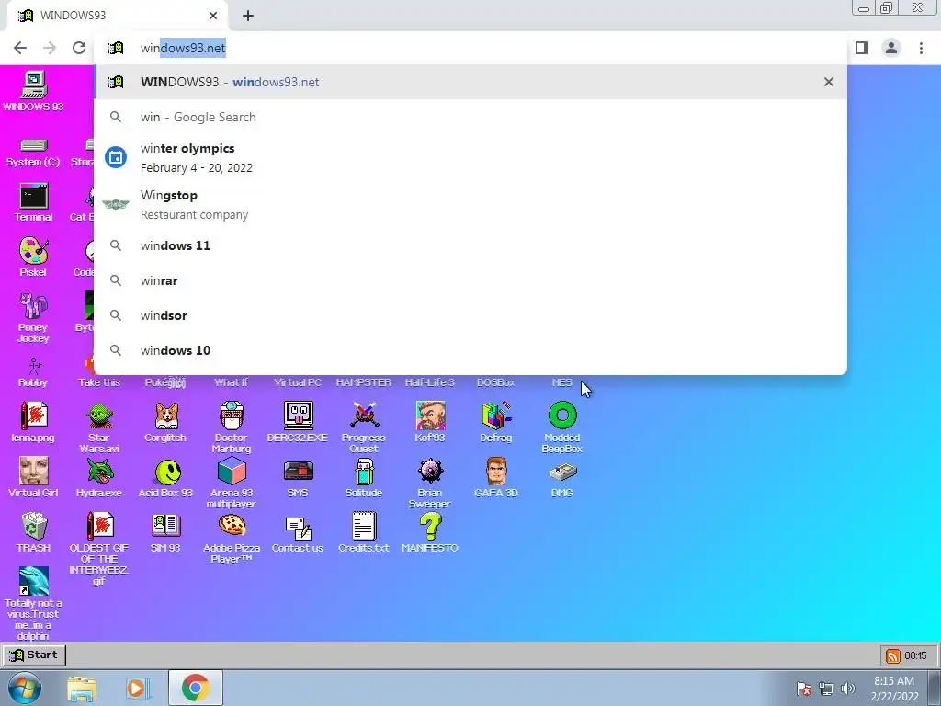The width and height of the screenshot is (941, 706).
Task: Open Windows Explorer from taskbar
Action: (82, 689)
